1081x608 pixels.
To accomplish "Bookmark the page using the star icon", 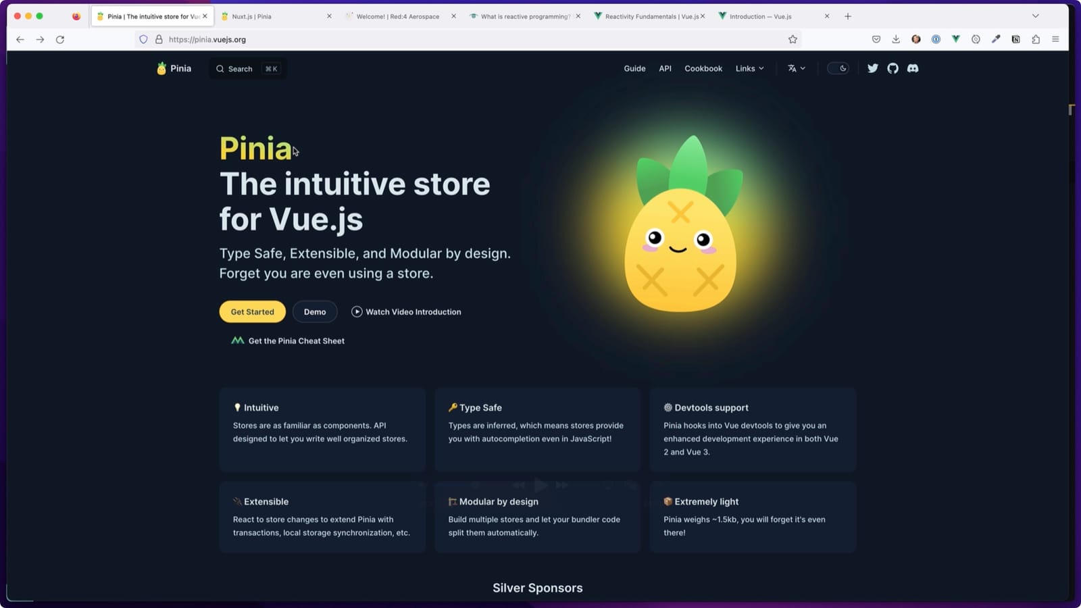I will pyautogui.click(x=793, y=39).
